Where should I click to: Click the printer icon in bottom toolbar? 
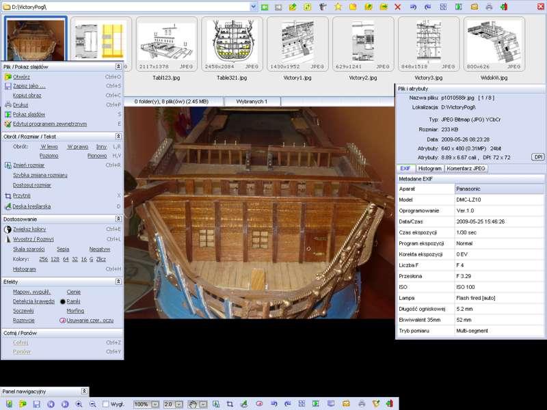pyautogui.click(x=361, y=405)
